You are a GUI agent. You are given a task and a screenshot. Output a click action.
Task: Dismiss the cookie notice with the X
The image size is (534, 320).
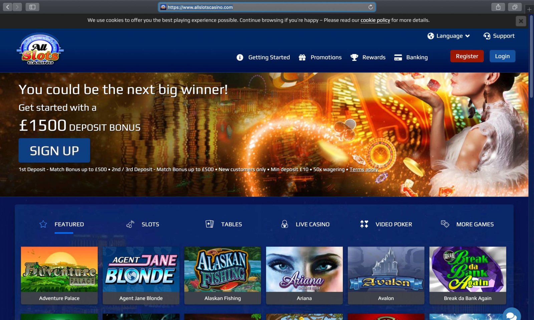click(521, 21)
